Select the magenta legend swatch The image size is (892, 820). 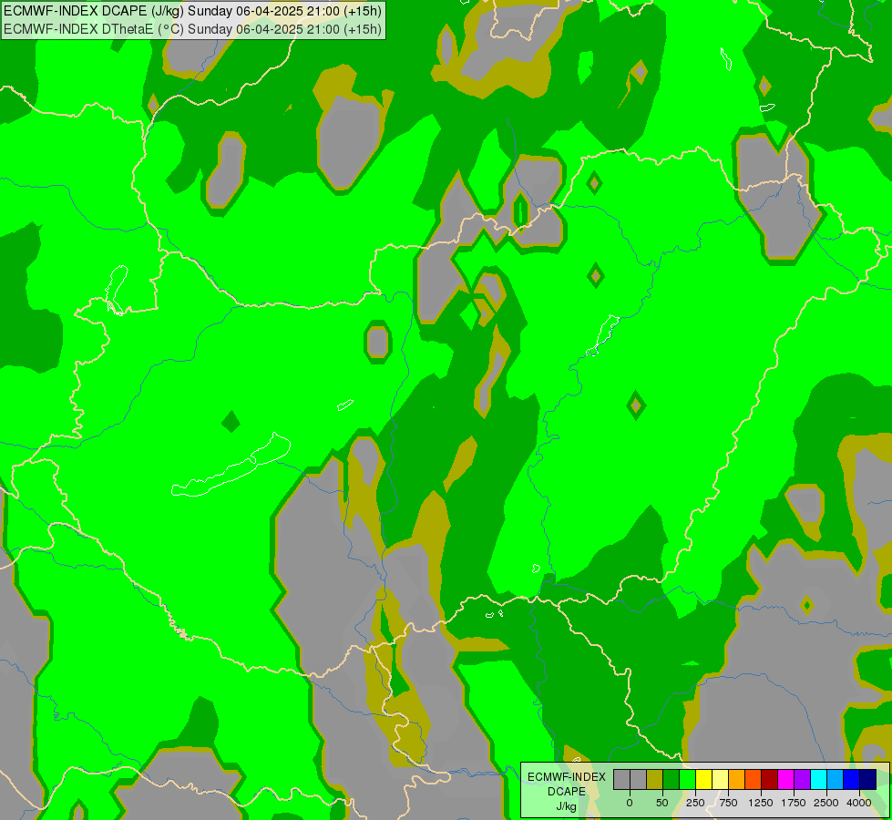(785, 780)
